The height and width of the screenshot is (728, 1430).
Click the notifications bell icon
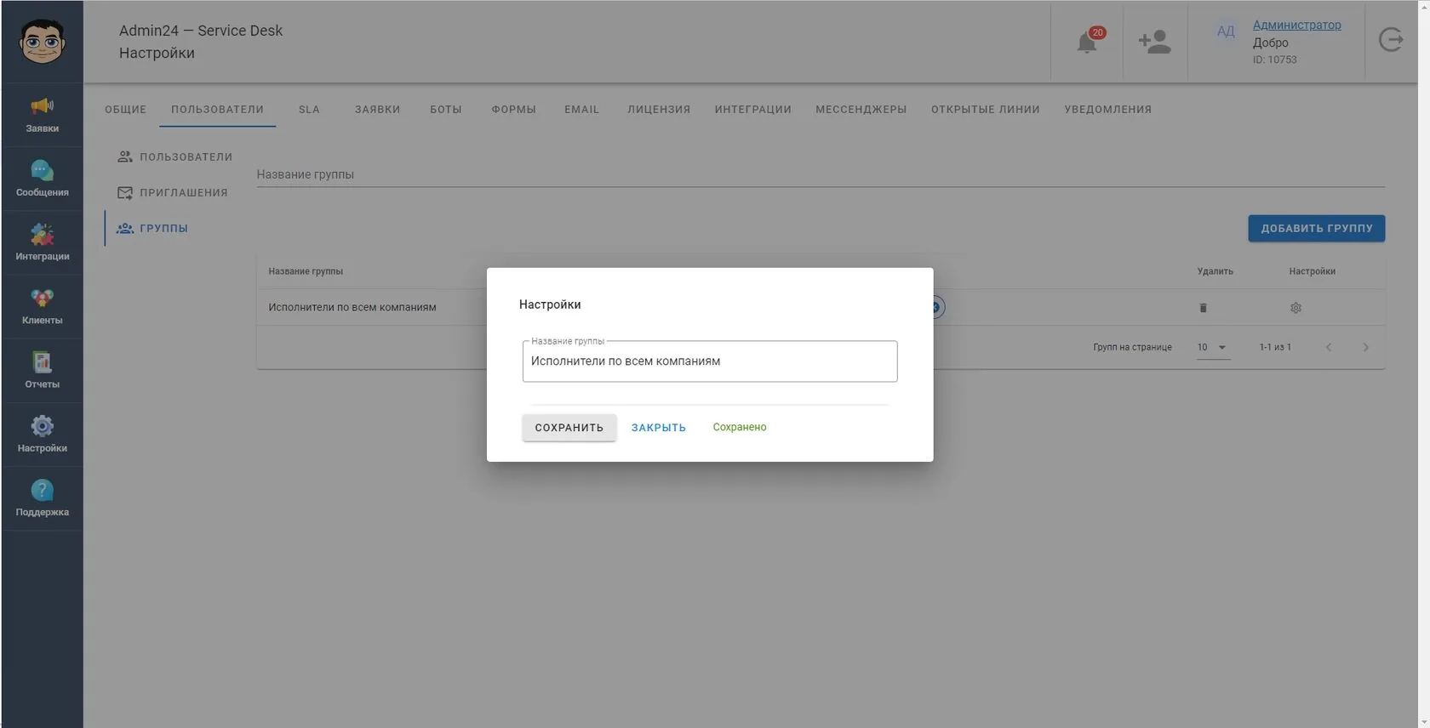tap(1087, 42)
